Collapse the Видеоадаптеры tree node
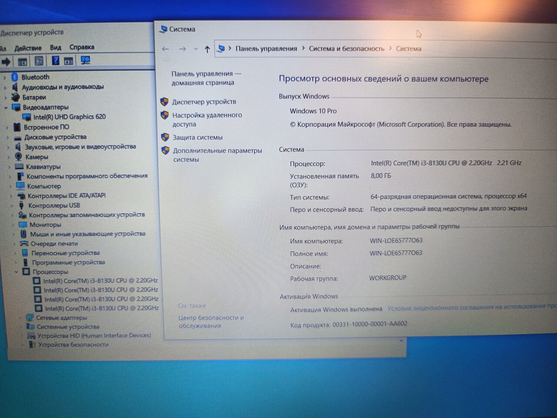Viewport: 557px width, 418px height. click(6, 107)
